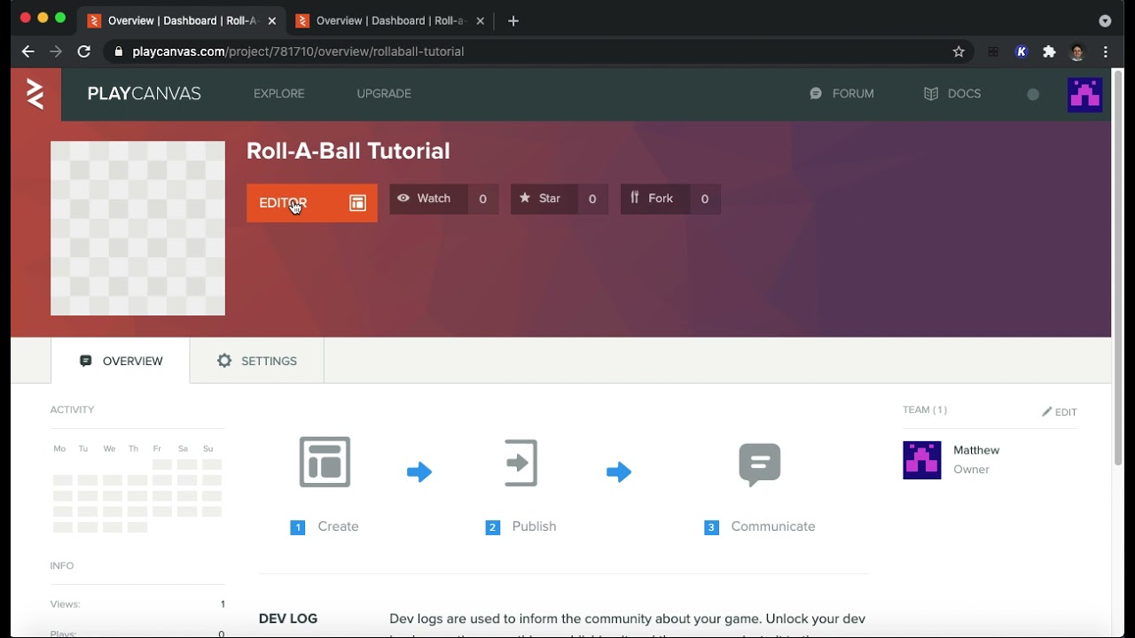Click the ACTIVITY heading

72,409
